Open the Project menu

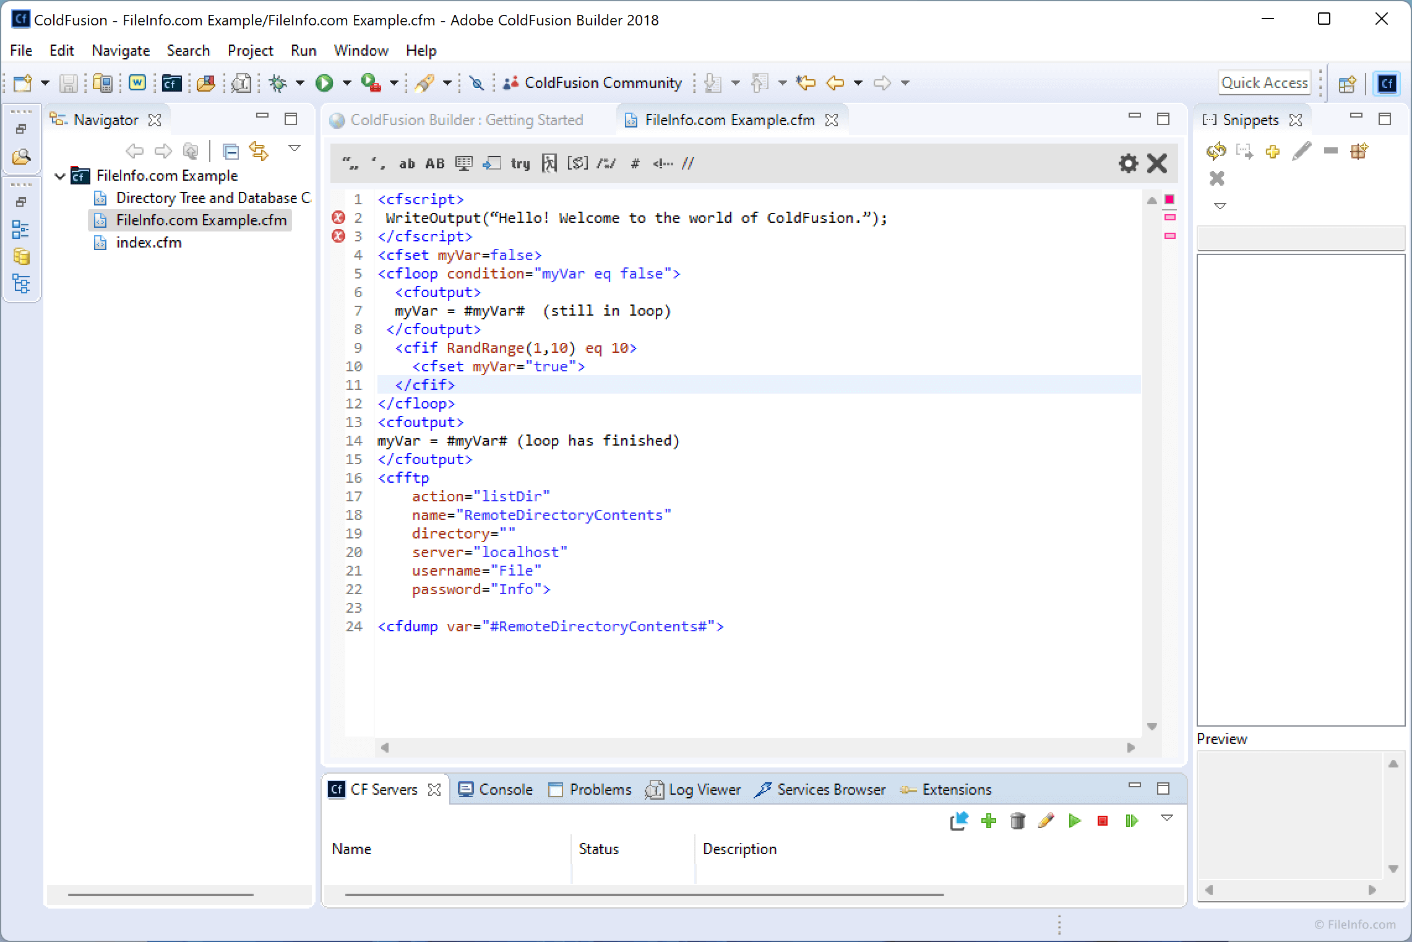tap(250, 51)
